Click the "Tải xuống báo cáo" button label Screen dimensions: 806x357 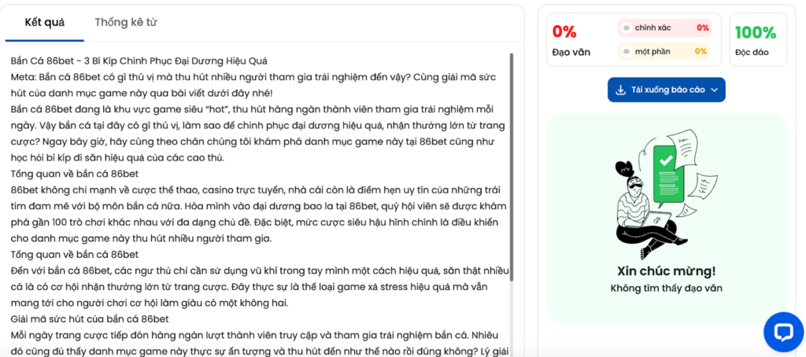click(667, 90)
